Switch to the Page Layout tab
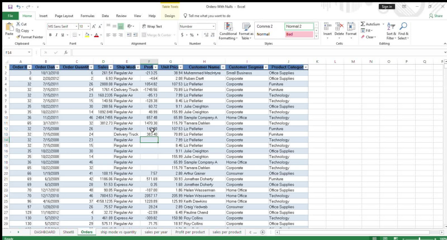The height and width of the screenshot is (240, 447). 64,16
